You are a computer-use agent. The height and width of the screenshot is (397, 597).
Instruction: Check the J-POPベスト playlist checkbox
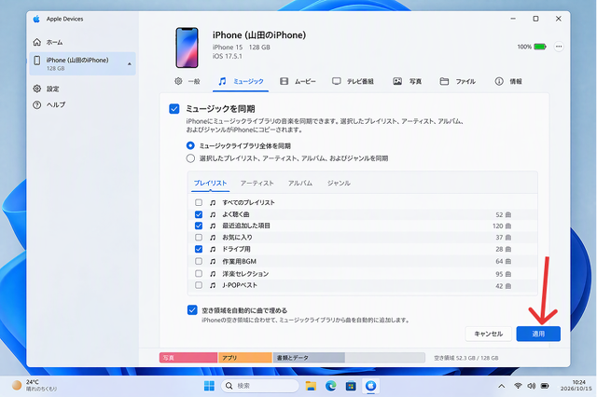199,285
